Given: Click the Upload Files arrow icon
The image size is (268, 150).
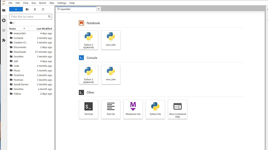Looking at the screenshot, I should click(35, 9).
